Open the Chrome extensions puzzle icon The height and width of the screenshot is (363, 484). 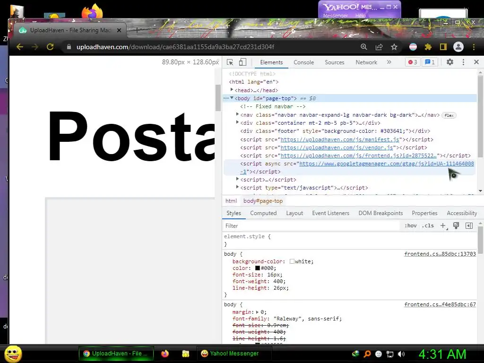[428, 47]
